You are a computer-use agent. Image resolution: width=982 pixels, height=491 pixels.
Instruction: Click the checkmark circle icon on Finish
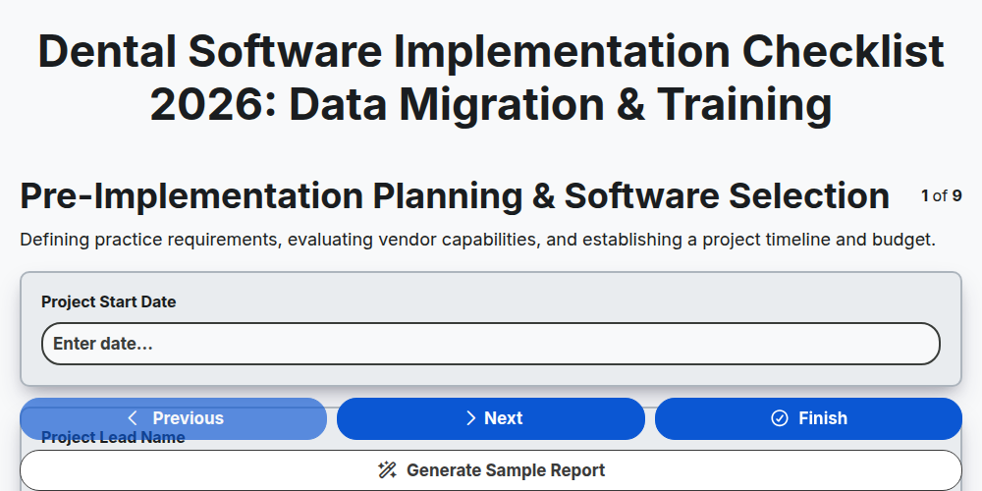(x=779, y=418)
